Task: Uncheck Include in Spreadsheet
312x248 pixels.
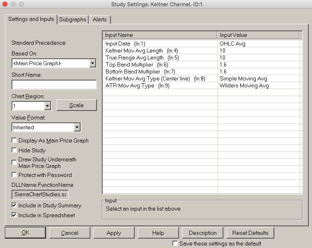Action: (x=14, y=215)
